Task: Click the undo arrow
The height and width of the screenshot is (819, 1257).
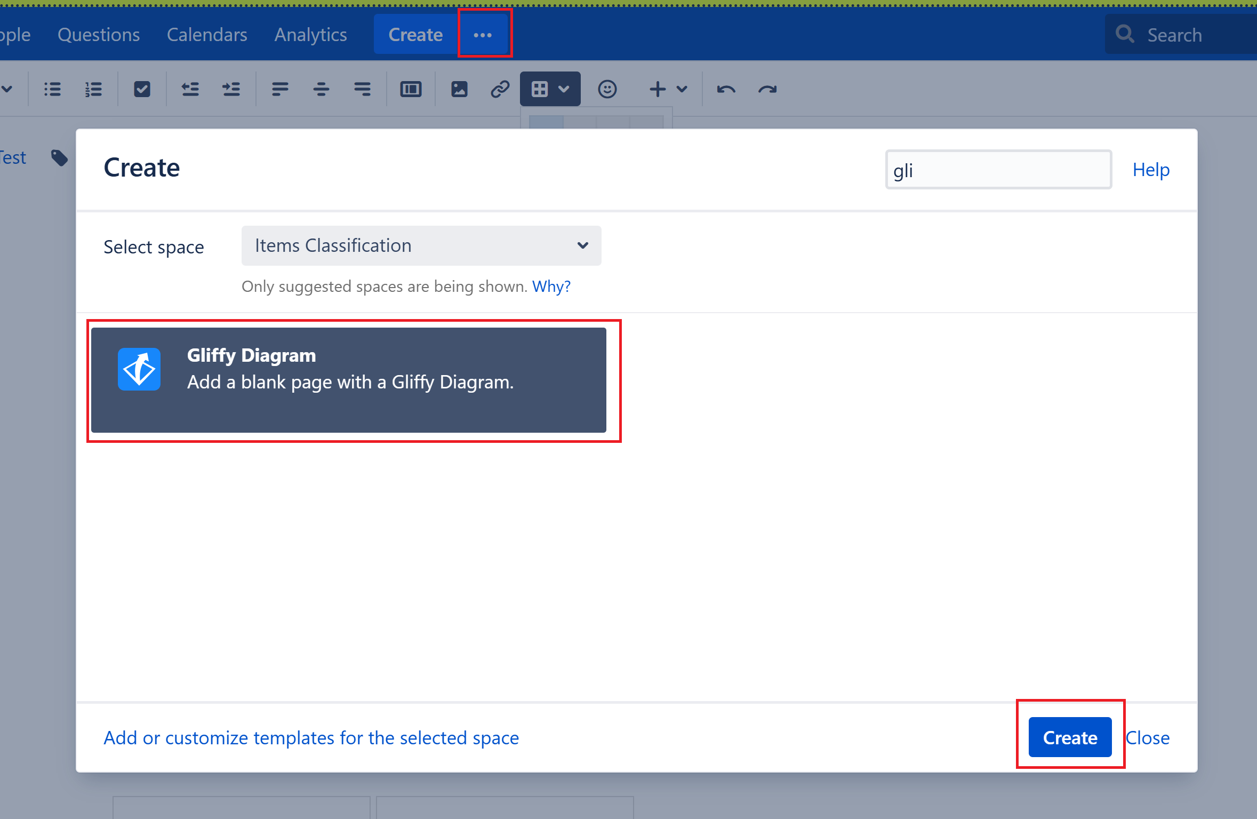Action: tap(726, 89)
